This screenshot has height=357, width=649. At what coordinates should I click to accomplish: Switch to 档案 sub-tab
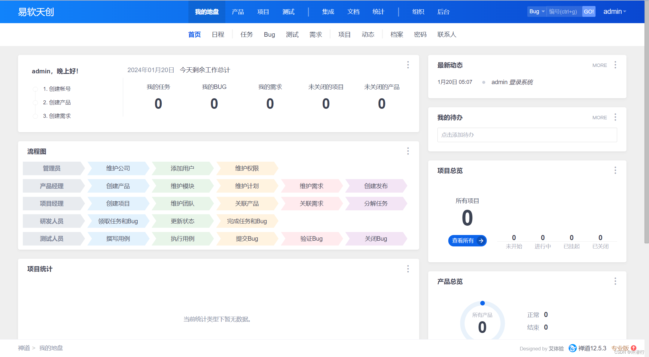click(x=397, y=35)
